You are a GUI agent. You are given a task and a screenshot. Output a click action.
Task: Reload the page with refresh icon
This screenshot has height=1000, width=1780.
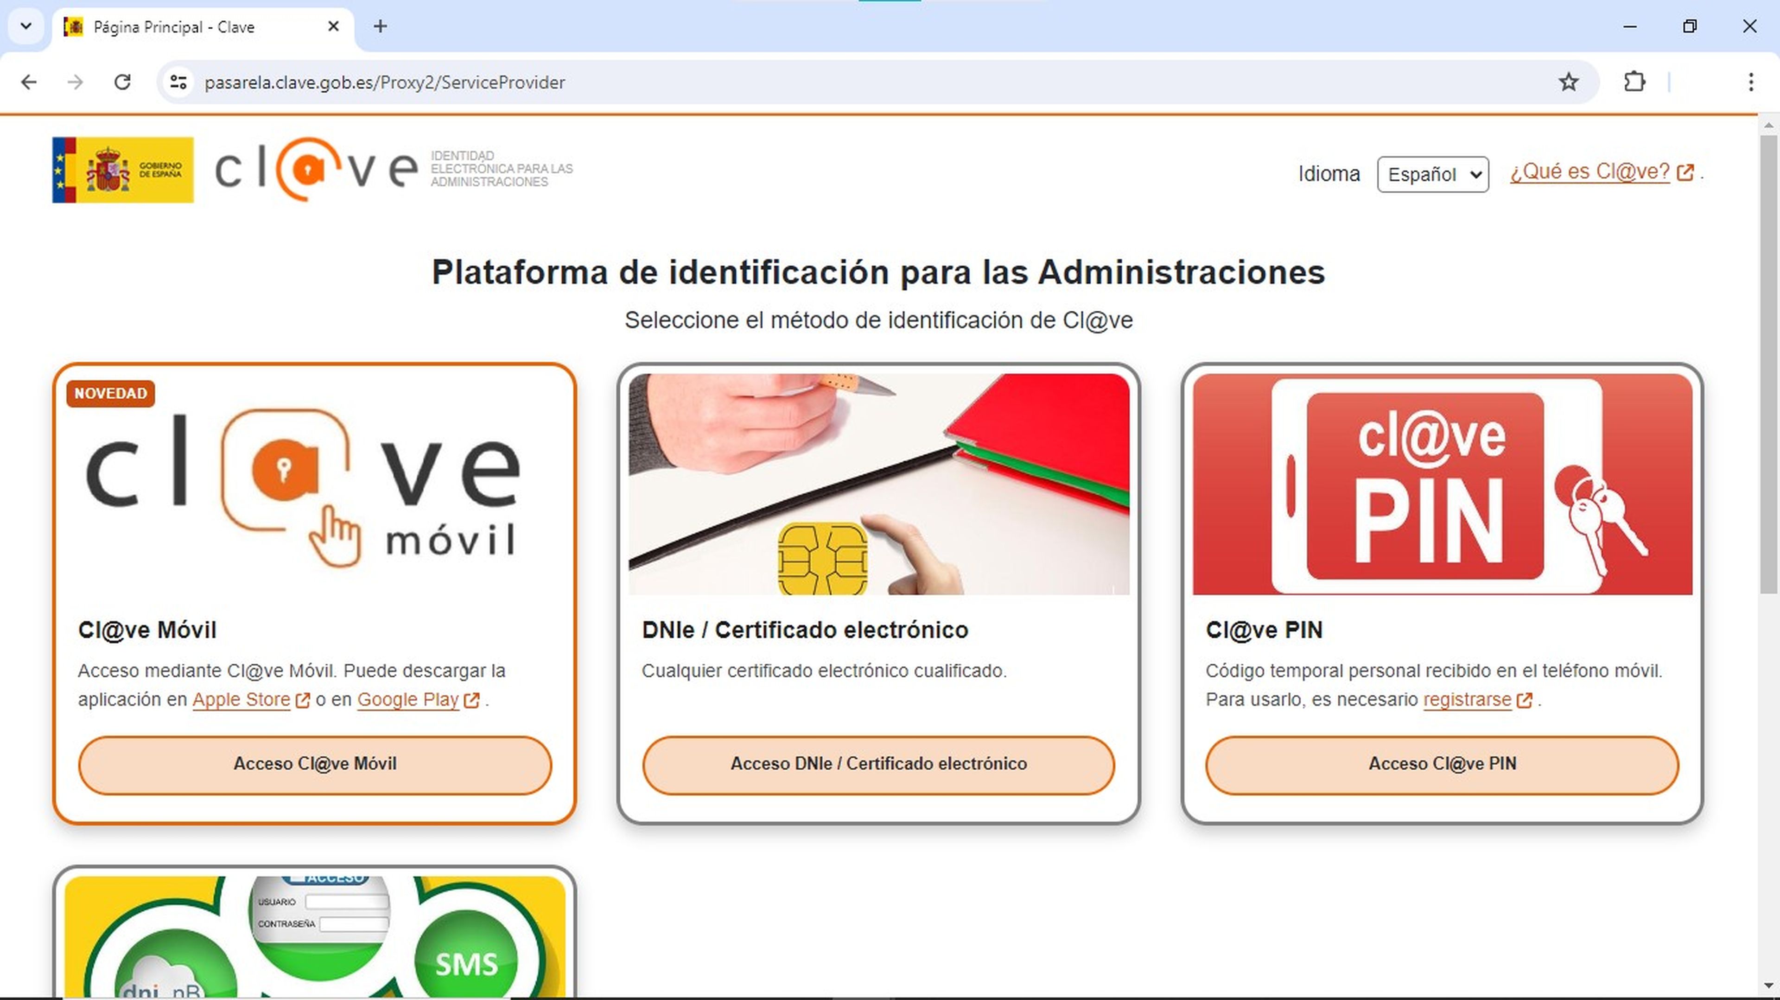[x=122, y=82]
